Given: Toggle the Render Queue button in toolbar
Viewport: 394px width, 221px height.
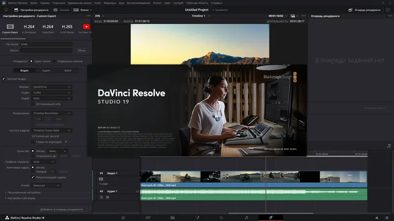Looking at the screenshot, I should pos(364,10).
